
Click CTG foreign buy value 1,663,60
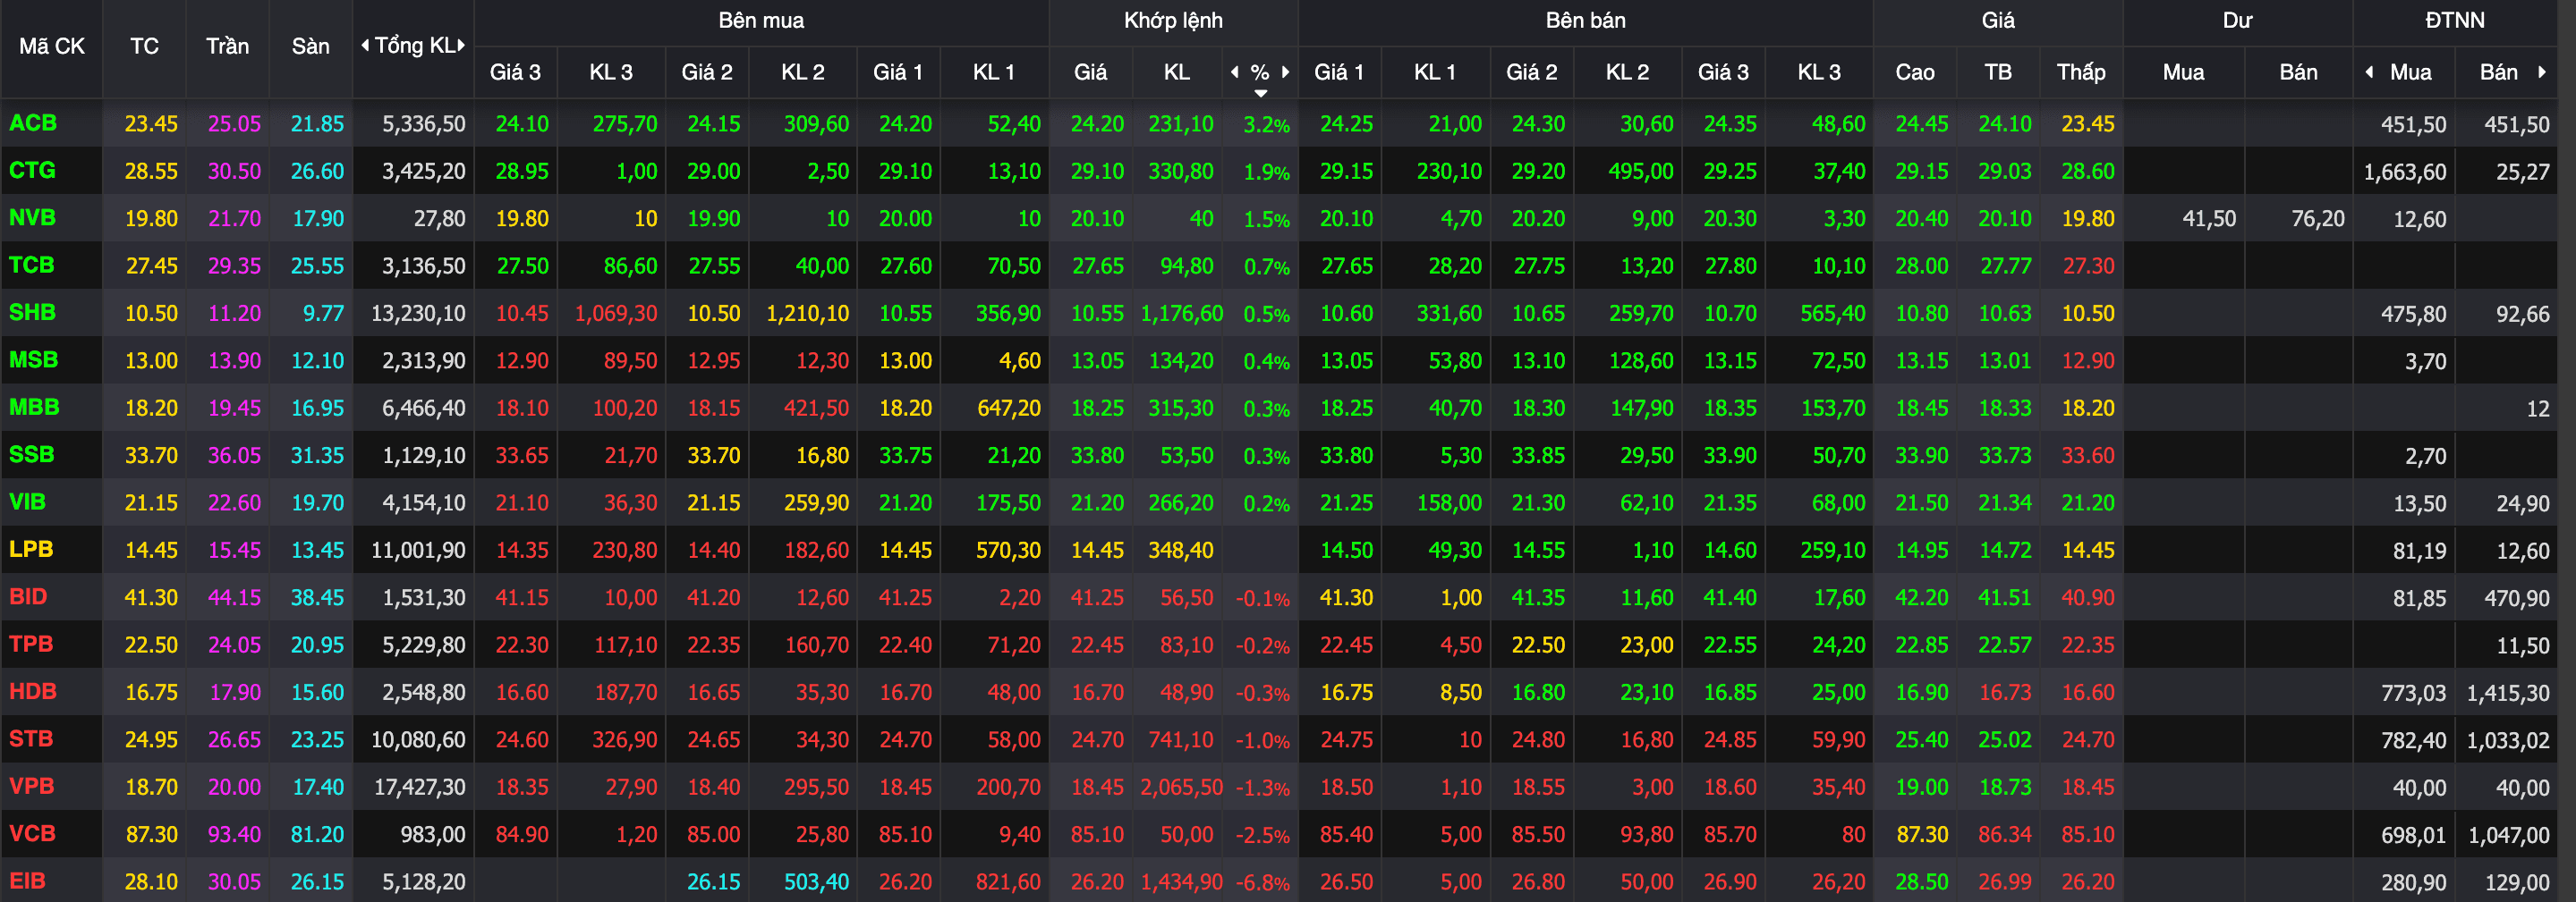pyautogui.click(x=2405, y=172)
